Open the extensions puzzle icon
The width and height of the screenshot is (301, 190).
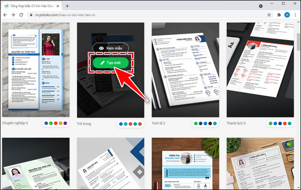point(278,15)
